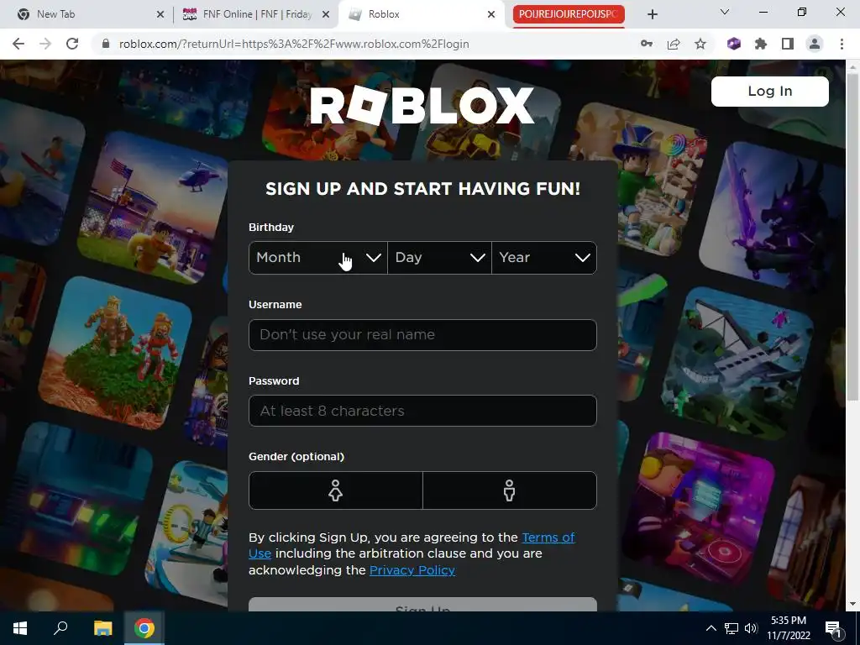Click the address bar URL

click(294, 44)
